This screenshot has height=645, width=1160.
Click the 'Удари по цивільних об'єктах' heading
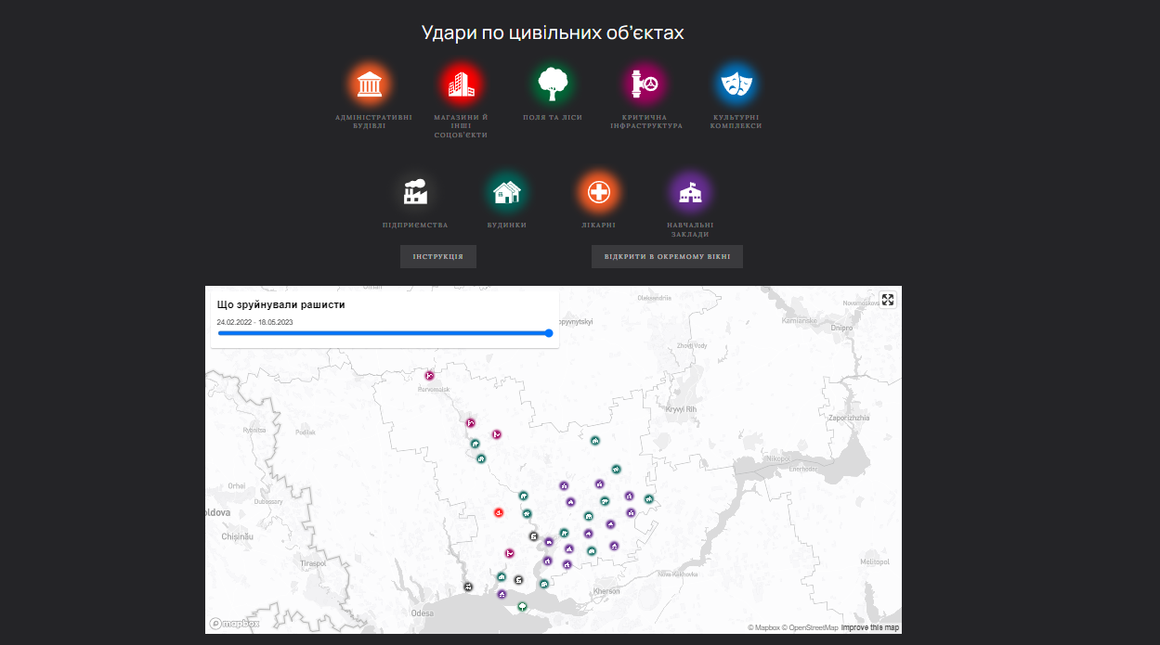coord(553,33)
